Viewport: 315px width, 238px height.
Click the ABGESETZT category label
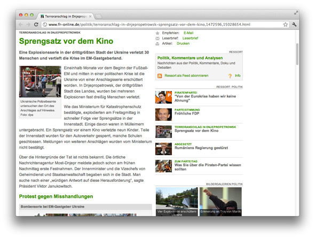(183, 144)
